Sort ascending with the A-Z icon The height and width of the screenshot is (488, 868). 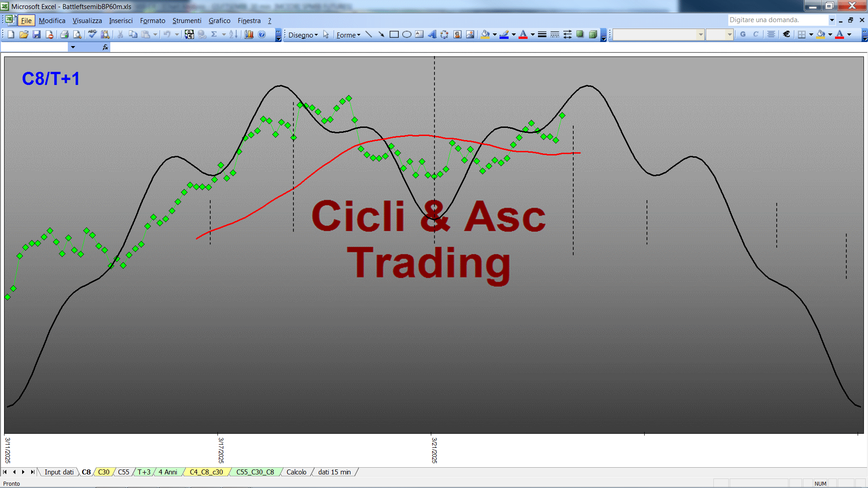(233, 34)
